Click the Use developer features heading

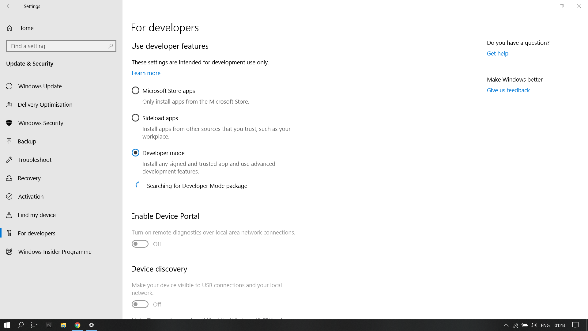point(170,46)
